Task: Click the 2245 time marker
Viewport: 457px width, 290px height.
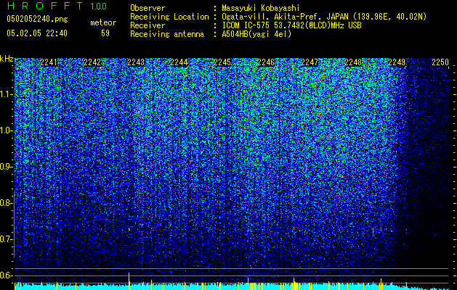Action: pos(222,62)
